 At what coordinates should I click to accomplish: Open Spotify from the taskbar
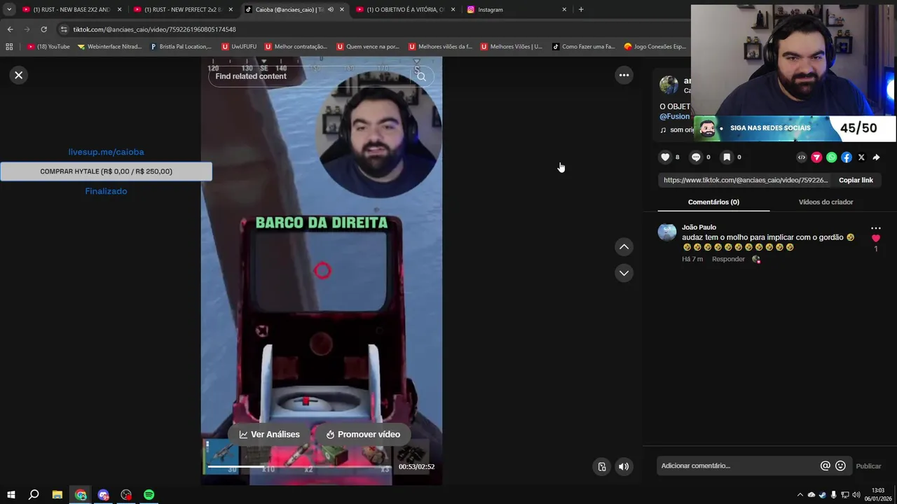(x=149, y=495)
